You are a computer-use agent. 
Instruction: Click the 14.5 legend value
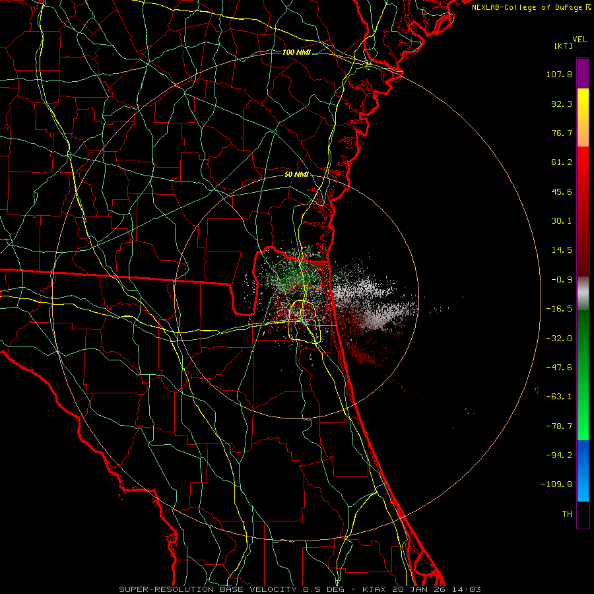562,250
